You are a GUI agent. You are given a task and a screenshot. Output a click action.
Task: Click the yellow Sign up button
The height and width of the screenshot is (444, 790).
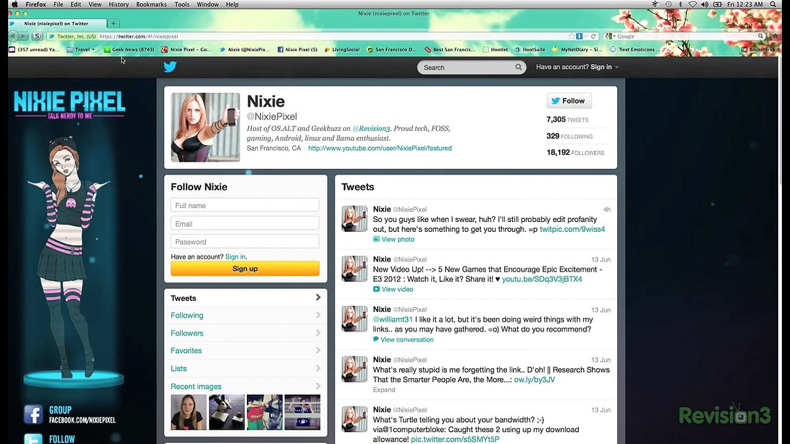click(245, 269)
